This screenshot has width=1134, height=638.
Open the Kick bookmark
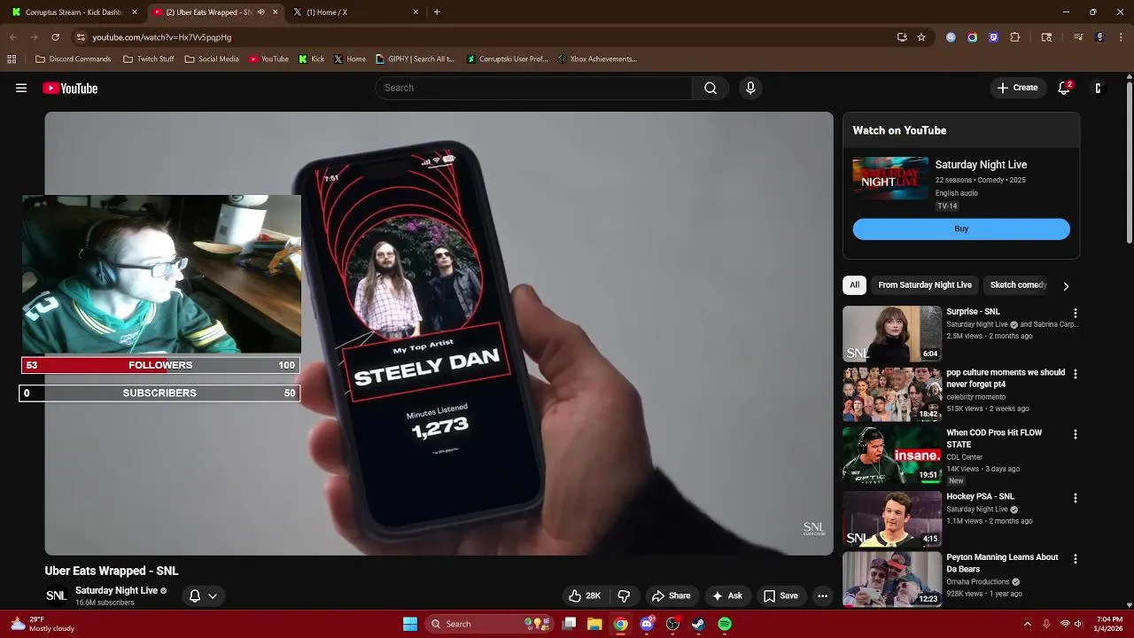(312, 59)
